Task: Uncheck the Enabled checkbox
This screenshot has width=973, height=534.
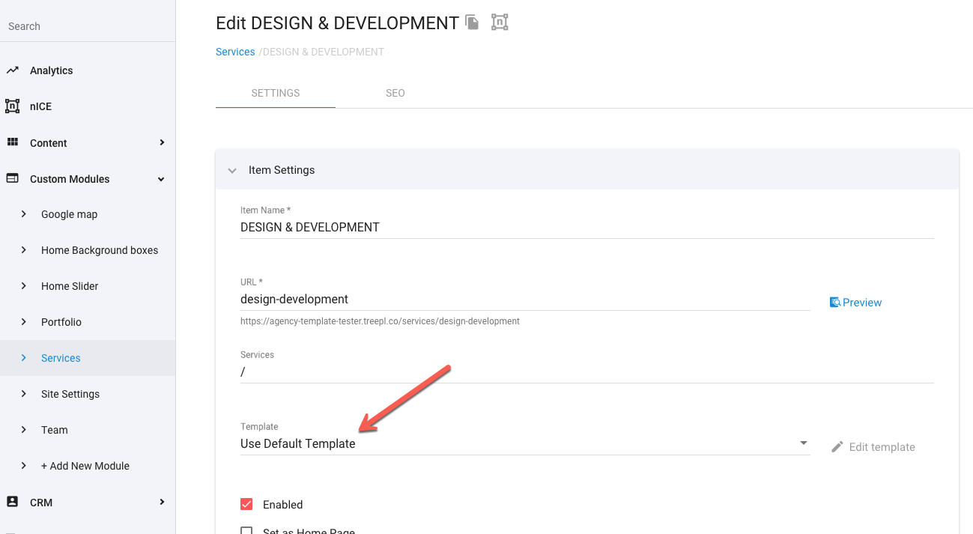Action: tap(246, 504)
